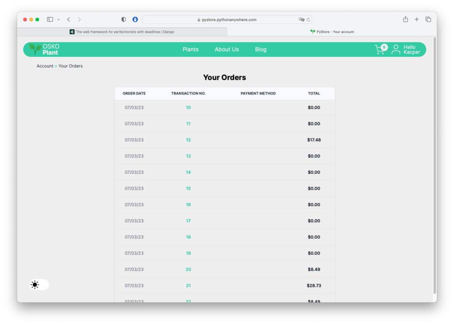
Task: Go back with the browser back arrow
Action: [x=69, y=20]
